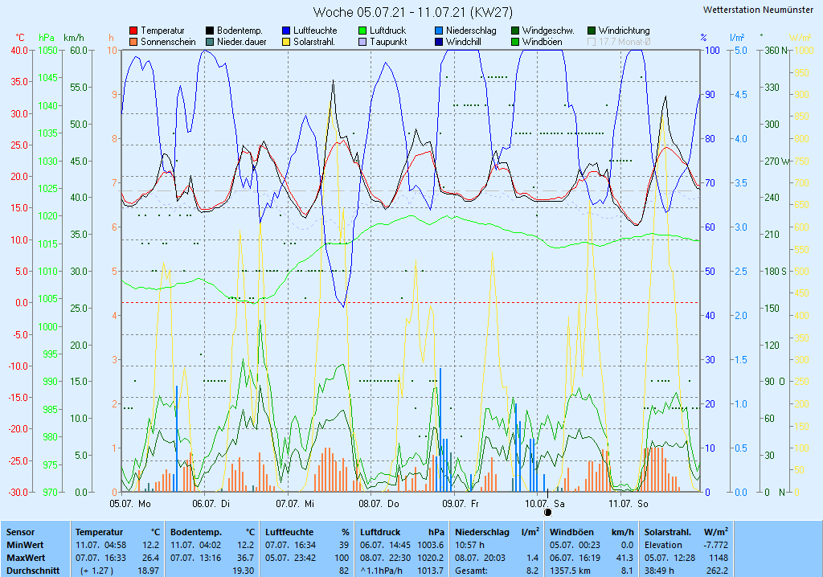Click the orange Sonnenschein legend square

(x=133, y=42)
